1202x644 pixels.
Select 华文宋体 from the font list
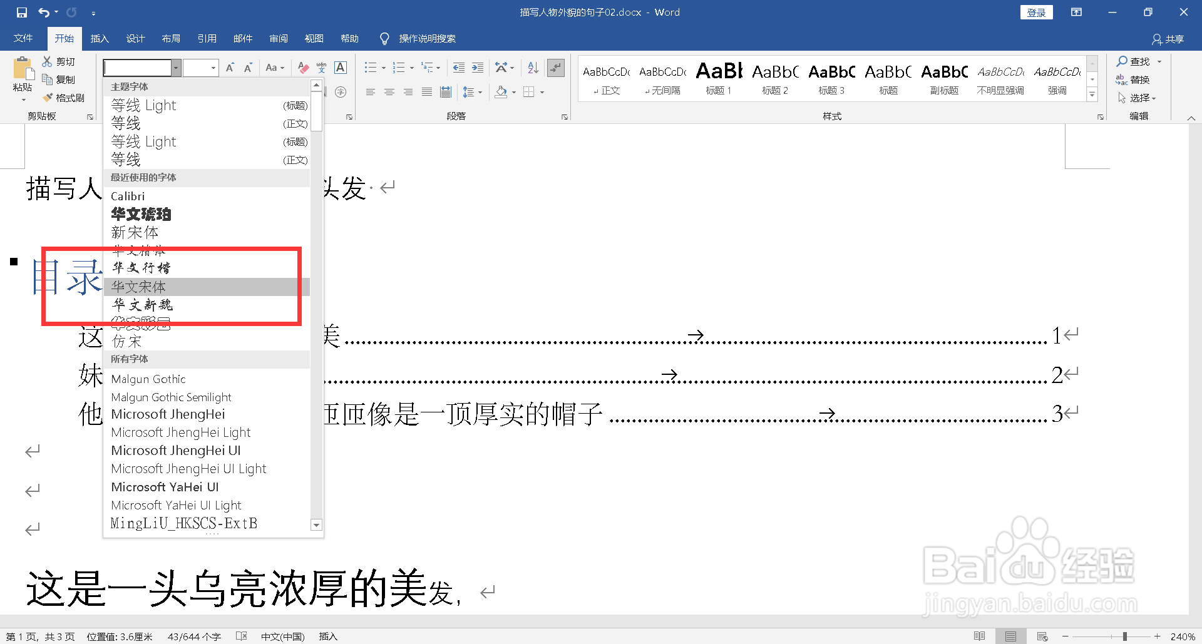(207, 287)
